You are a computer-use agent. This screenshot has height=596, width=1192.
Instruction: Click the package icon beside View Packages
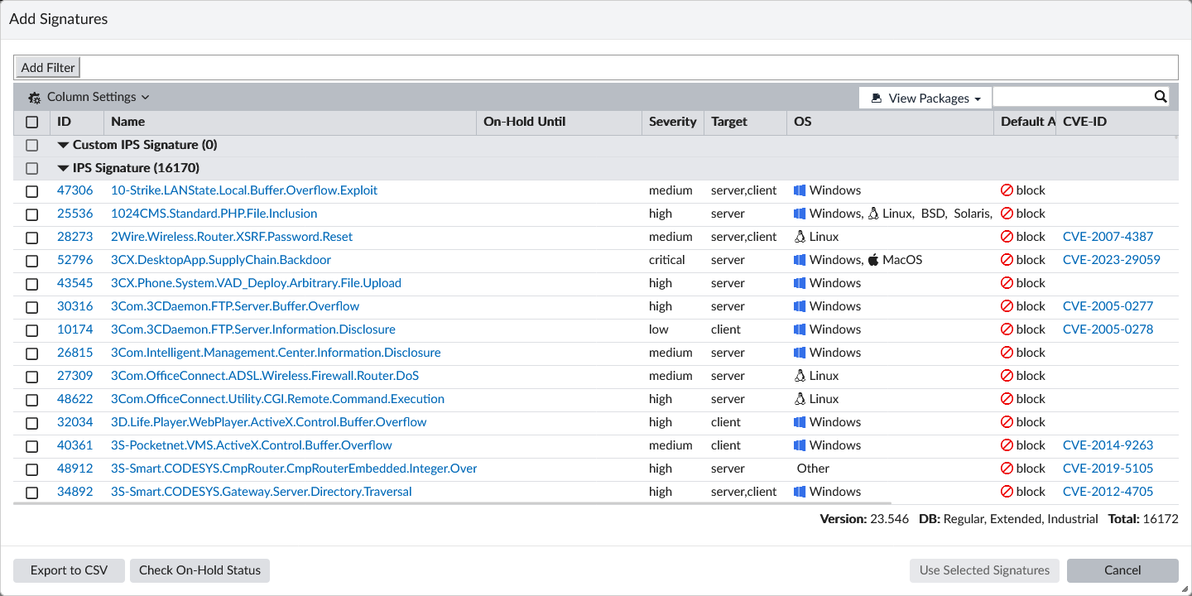tap(876, 97)
